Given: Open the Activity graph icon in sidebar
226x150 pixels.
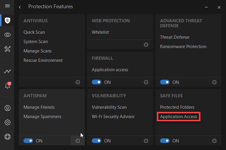Looking at the screenshot, I should [8, 71].
